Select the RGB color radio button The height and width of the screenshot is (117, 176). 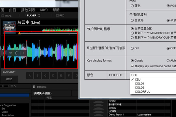pos(168,6)
